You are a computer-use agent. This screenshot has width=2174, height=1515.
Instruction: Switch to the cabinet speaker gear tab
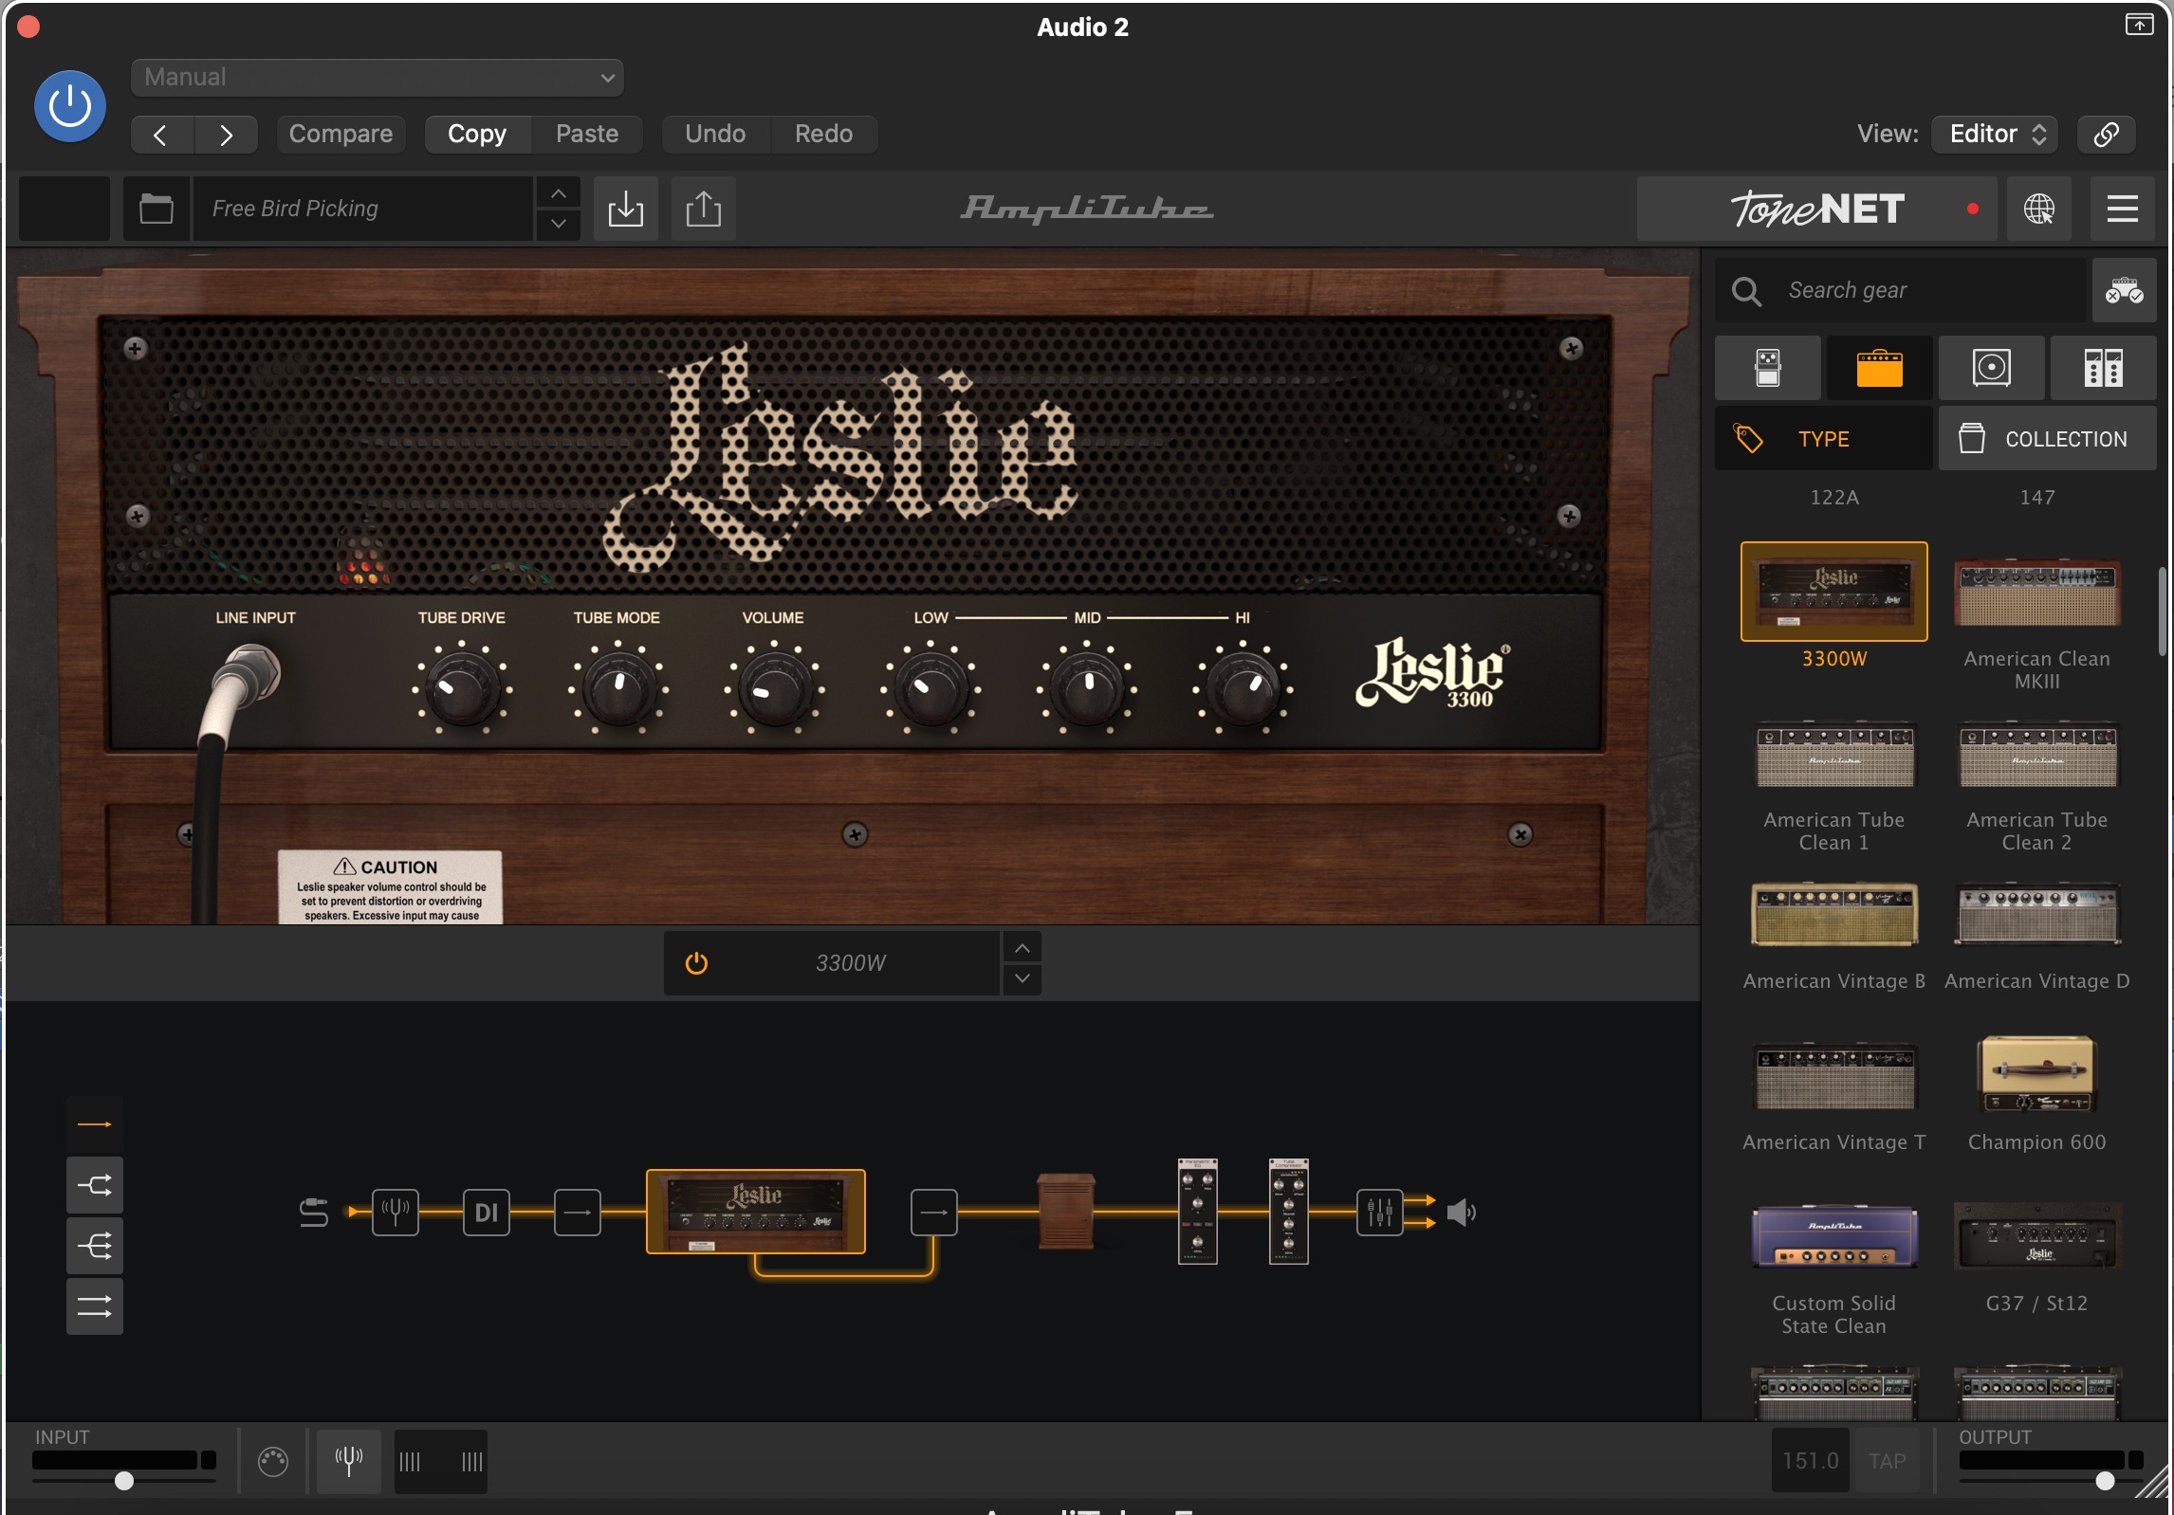pyautogui.click(x=1991, y=368)
